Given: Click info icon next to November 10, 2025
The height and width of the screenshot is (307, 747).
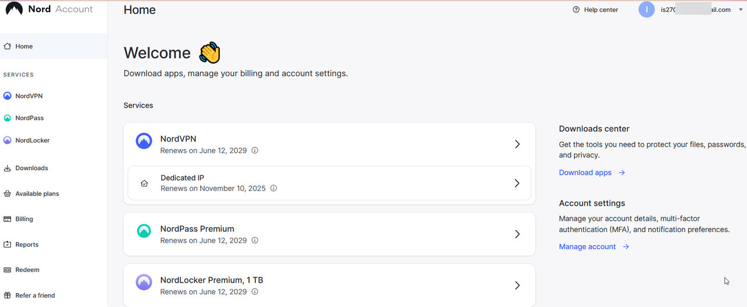Looking at the screenshot, I should tap(274, 189).
